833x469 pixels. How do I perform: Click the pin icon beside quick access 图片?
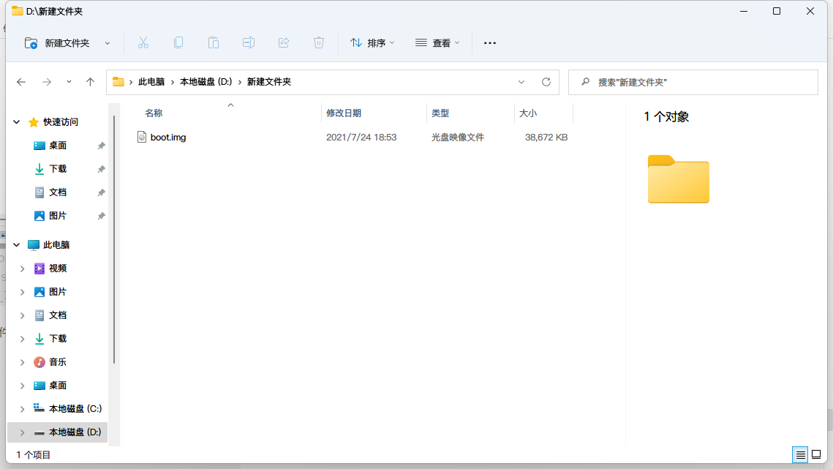101,216
